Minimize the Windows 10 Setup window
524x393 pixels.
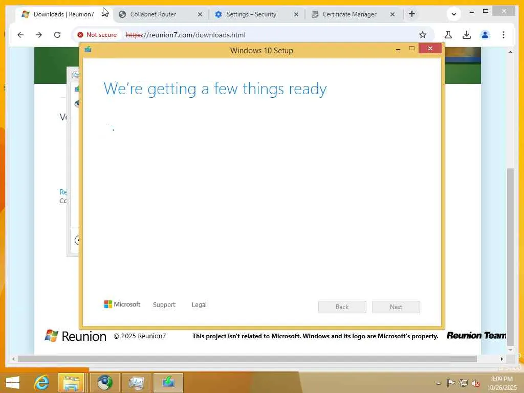point(398,49)
